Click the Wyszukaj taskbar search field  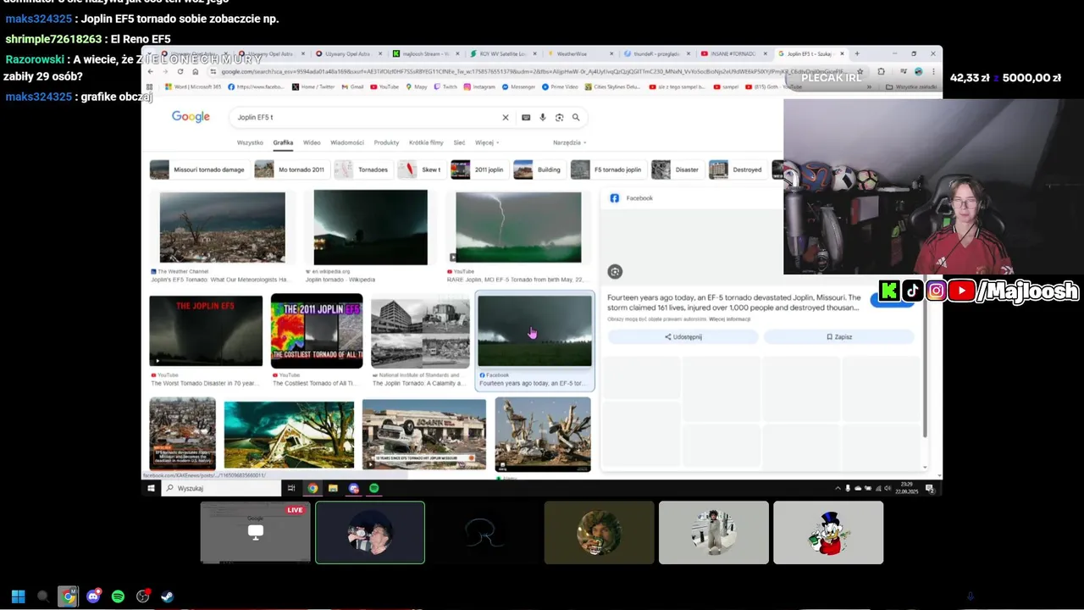(x=221, y=488)
